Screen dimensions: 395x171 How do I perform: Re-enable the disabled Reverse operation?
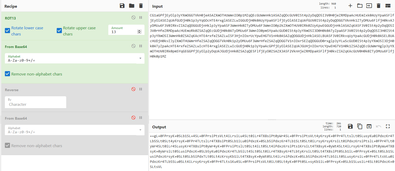[x=133, y=89]
